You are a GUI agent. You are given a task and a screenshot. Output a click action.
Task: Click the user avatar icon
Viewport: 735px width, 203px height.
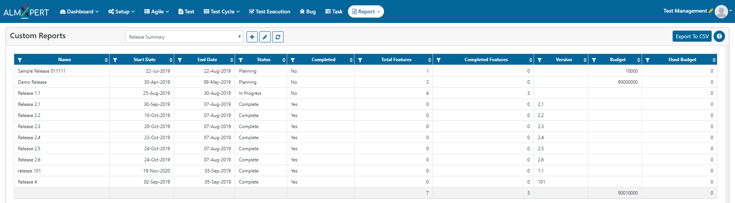(721, 11)
